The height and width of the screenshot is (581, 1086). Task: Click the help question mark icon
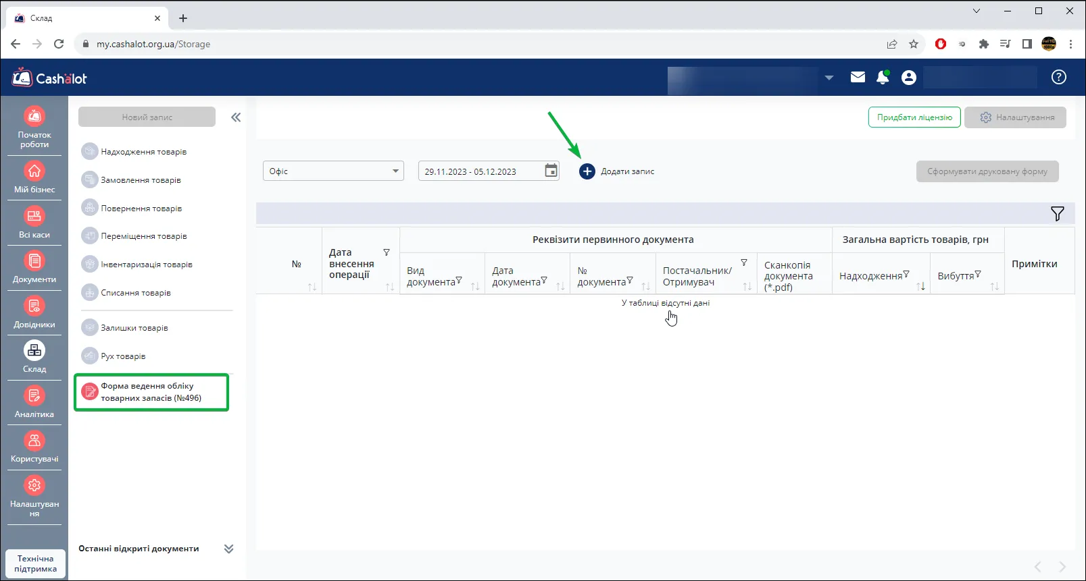click(x=1059, y=77)
